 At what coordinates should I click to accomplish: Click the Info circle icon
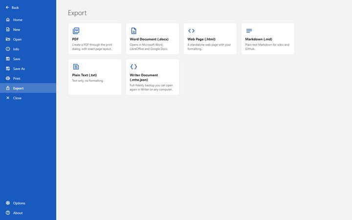[x=8, y=49]
